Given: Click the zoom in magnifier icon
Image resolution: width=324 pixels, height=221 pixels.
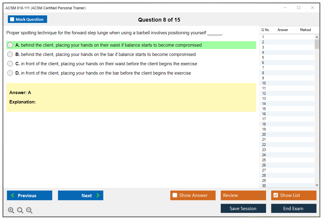Looking at the screenshot, I should point(11,210).
